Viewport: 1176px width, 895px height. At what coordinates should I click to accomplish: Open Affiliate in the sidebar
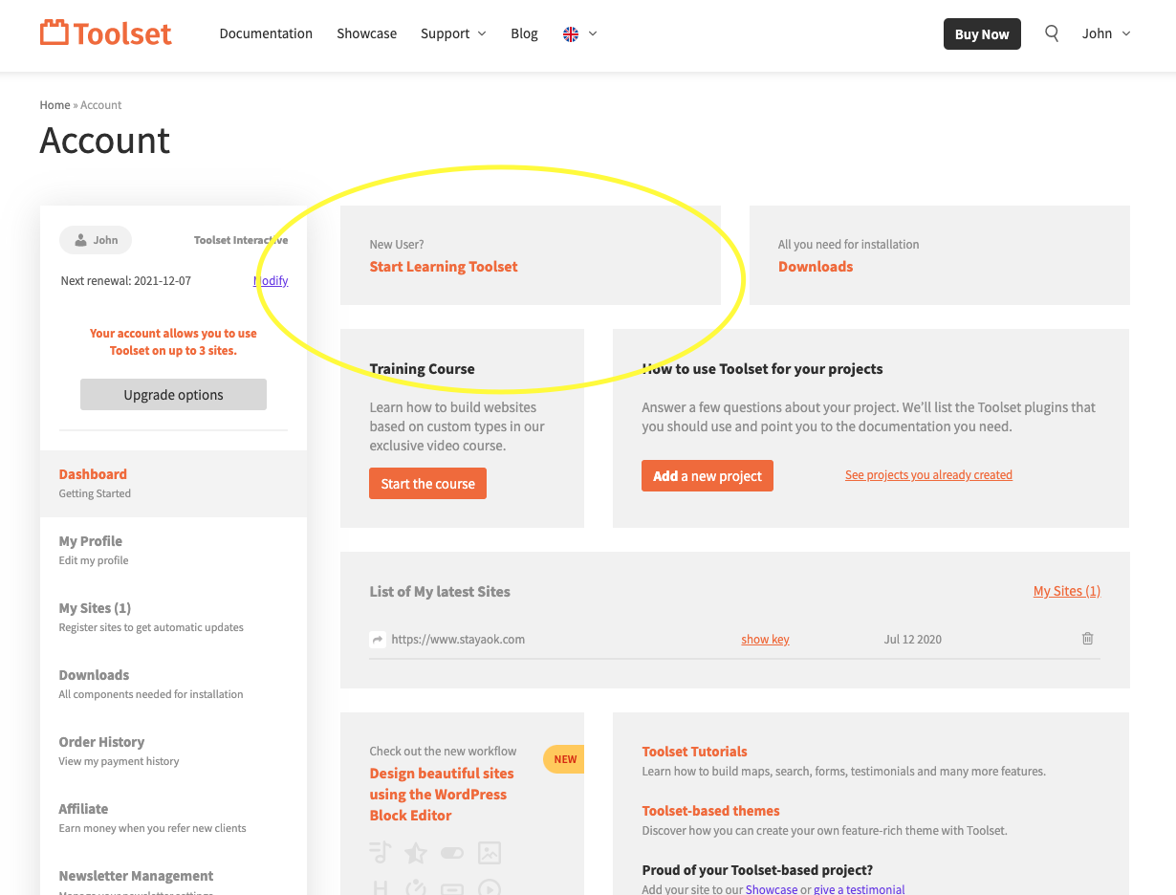tap(173, 819)
